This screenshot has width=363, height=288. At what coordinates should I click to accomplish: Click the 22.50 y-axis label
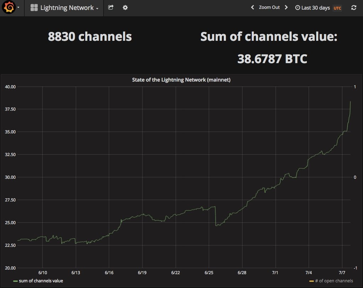pos(10,245)
